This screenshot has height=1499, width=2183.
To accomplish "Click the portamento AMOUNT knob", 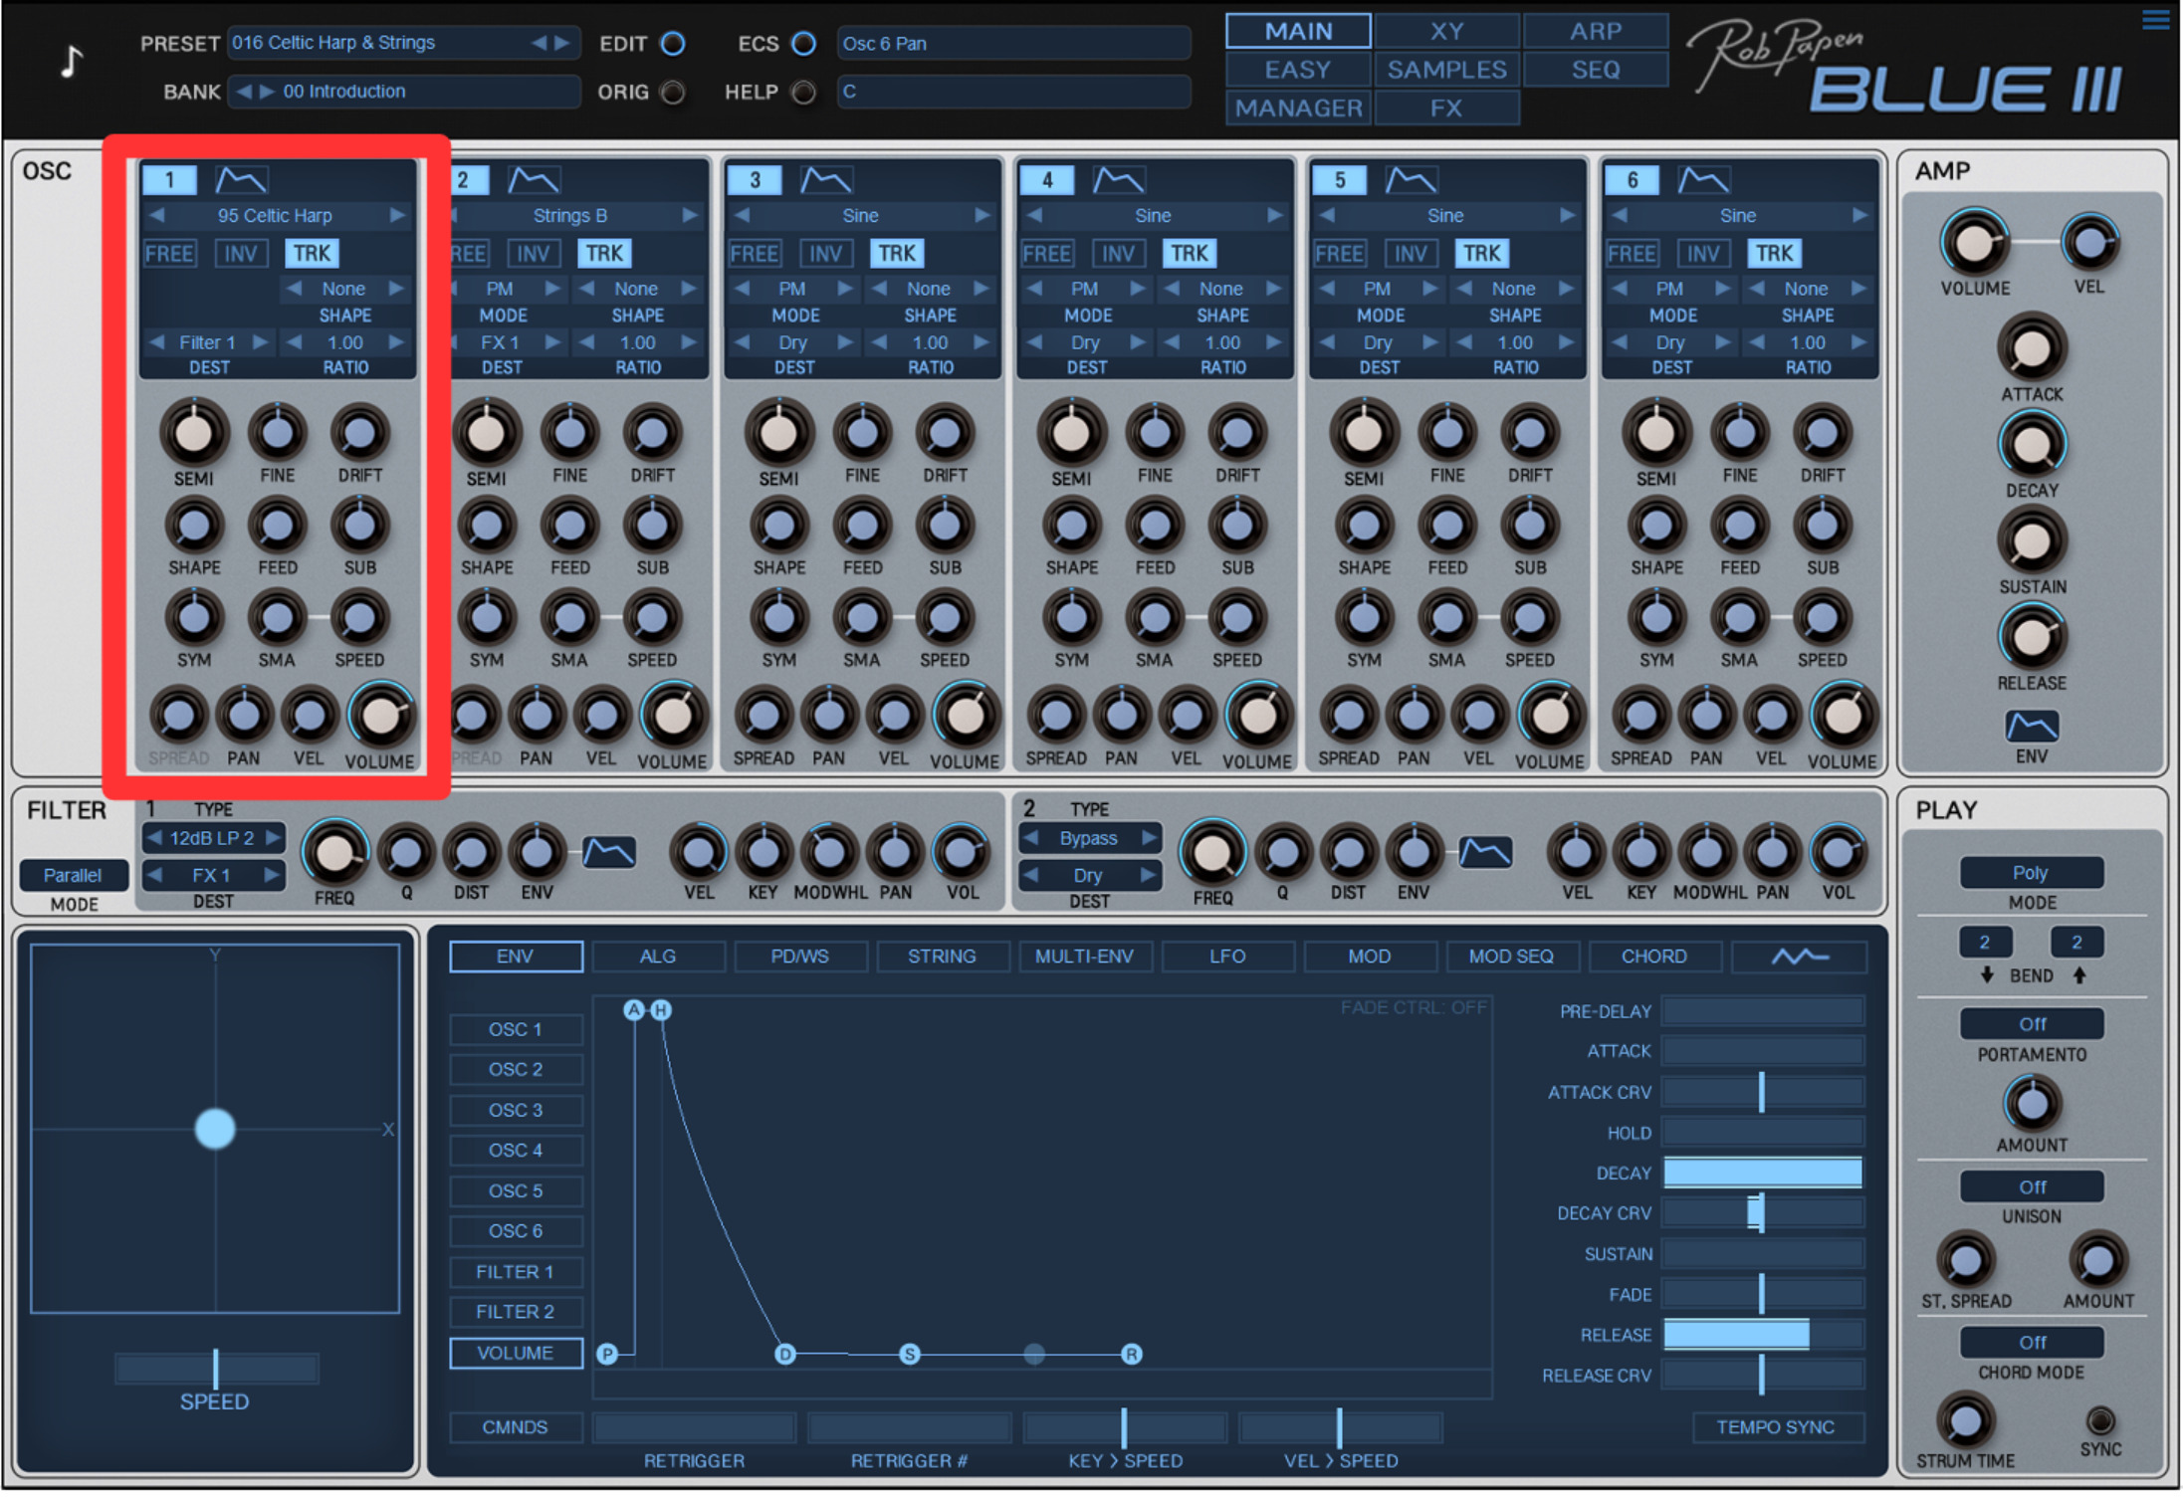I will pos(2032,1104).
